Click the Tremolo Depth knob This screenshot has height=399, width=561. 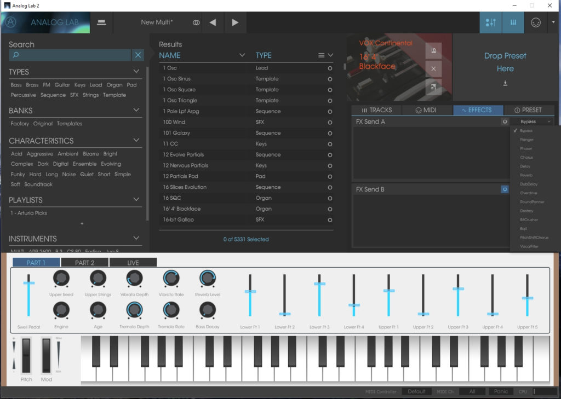tap(134, 310)
